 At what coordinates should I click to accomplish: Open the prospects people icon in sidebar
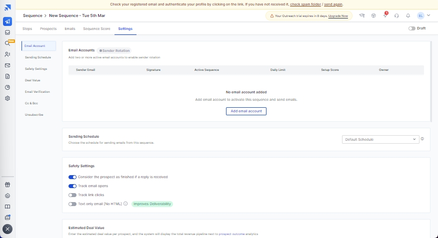[7, 54]
